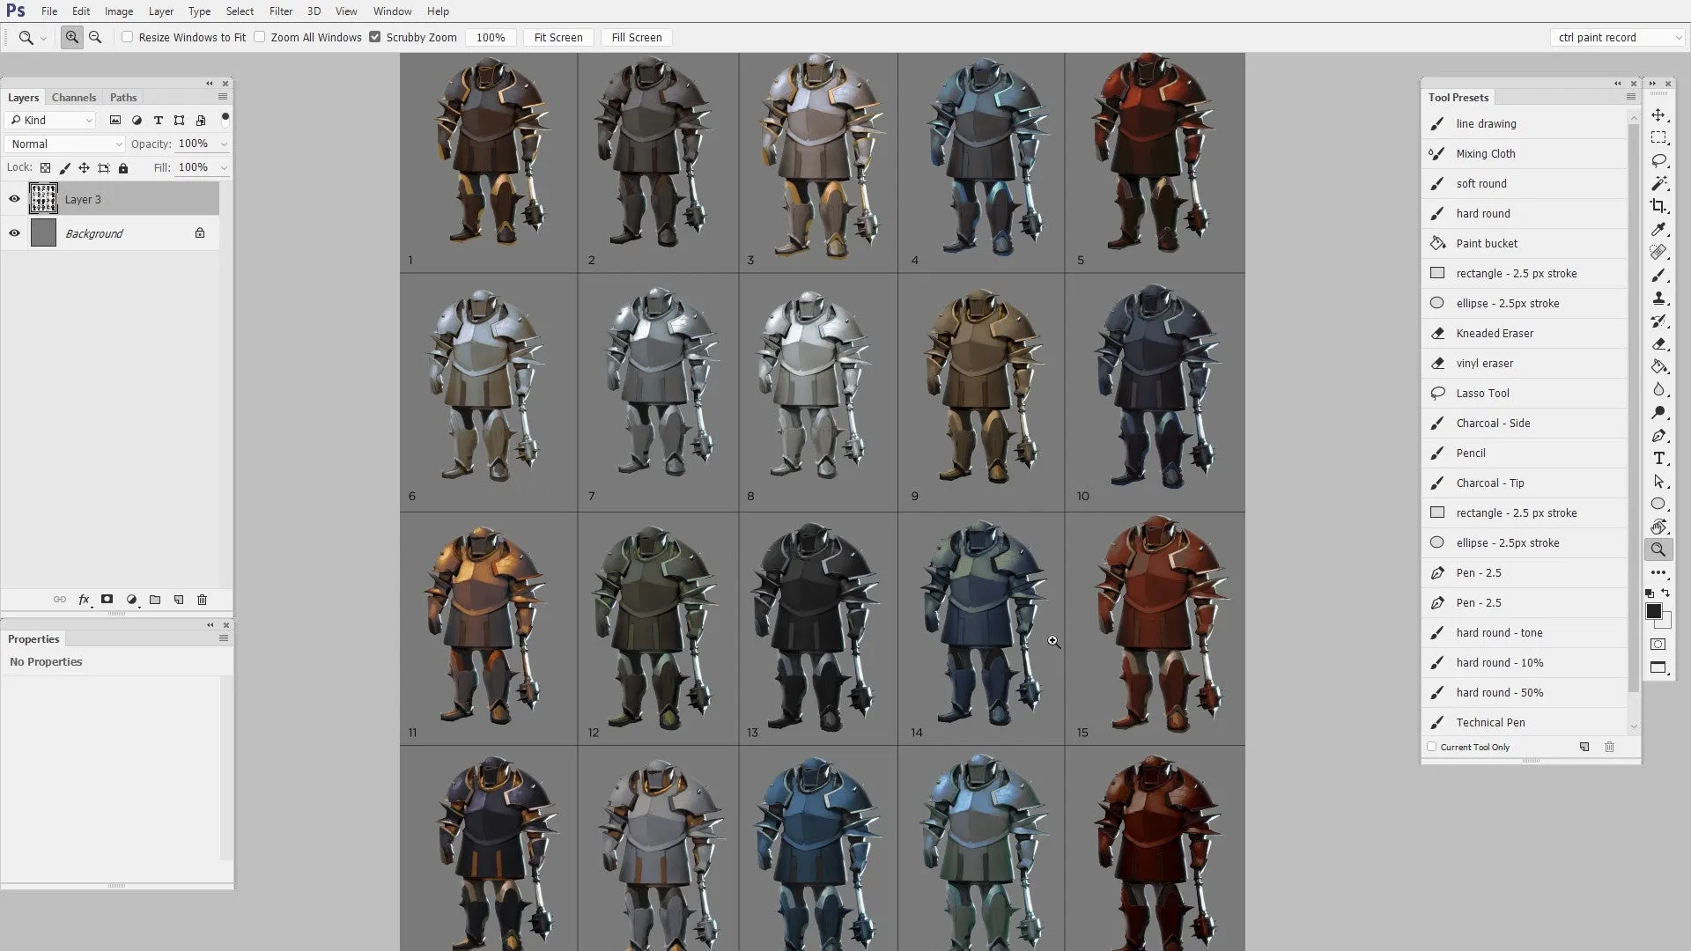The image size is (1691, 951).
Task: Select the Move tool in toolbar
Action: pos(1658,115)
